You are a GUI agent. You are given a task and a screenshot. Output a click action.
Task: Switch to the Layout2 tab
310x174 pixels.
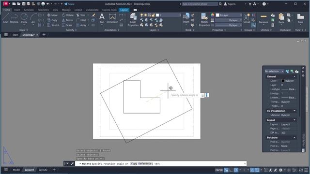tap(43, 170)
